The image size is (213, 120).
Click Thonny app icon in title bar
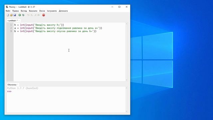pos(7,7)
